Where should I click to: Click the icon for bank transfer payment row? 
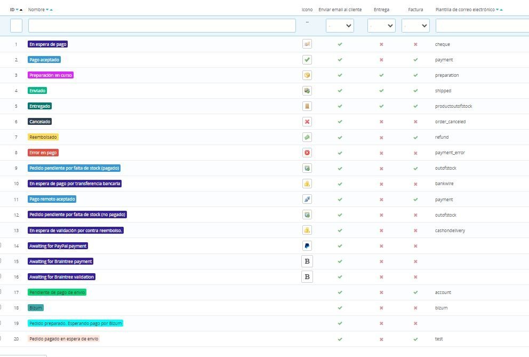(x=307, y=184)
